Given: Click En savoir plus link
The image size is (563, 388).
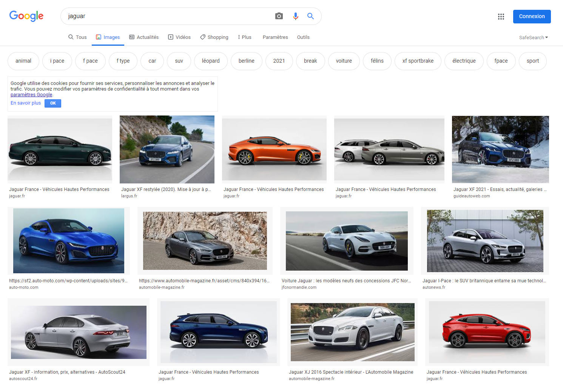Looking at the screenshot, I should [x=26, y=103].
